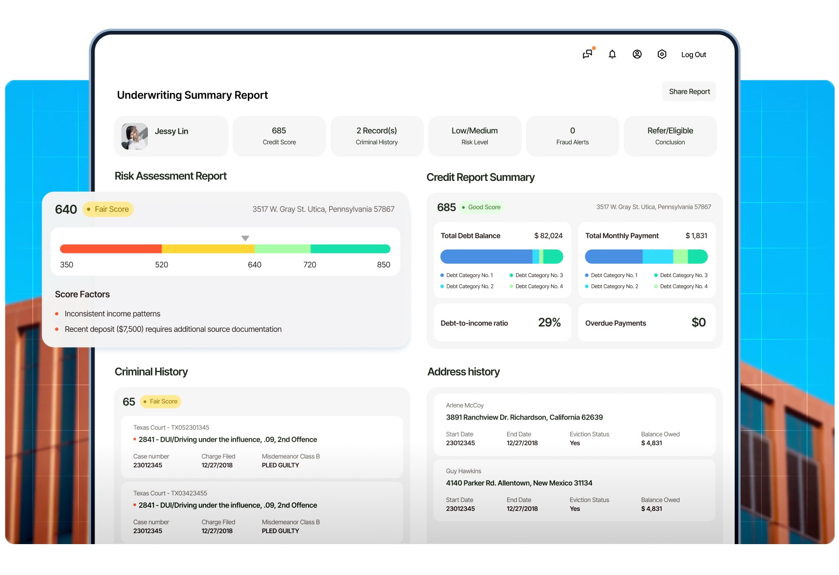Open the user profile icon

pyautogui.click(x=637, y=54)
